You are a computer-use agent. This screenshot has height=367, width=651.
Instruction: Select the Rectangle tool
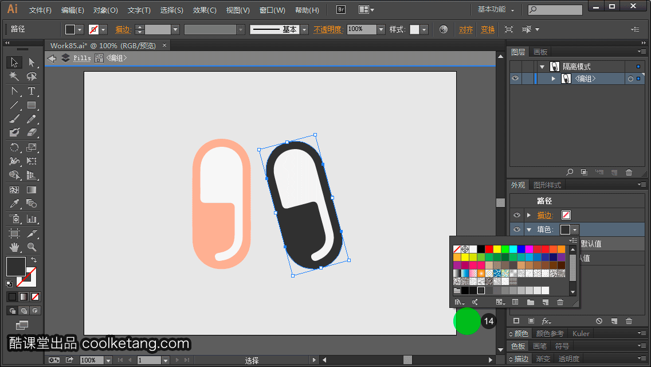pos(32,105)
